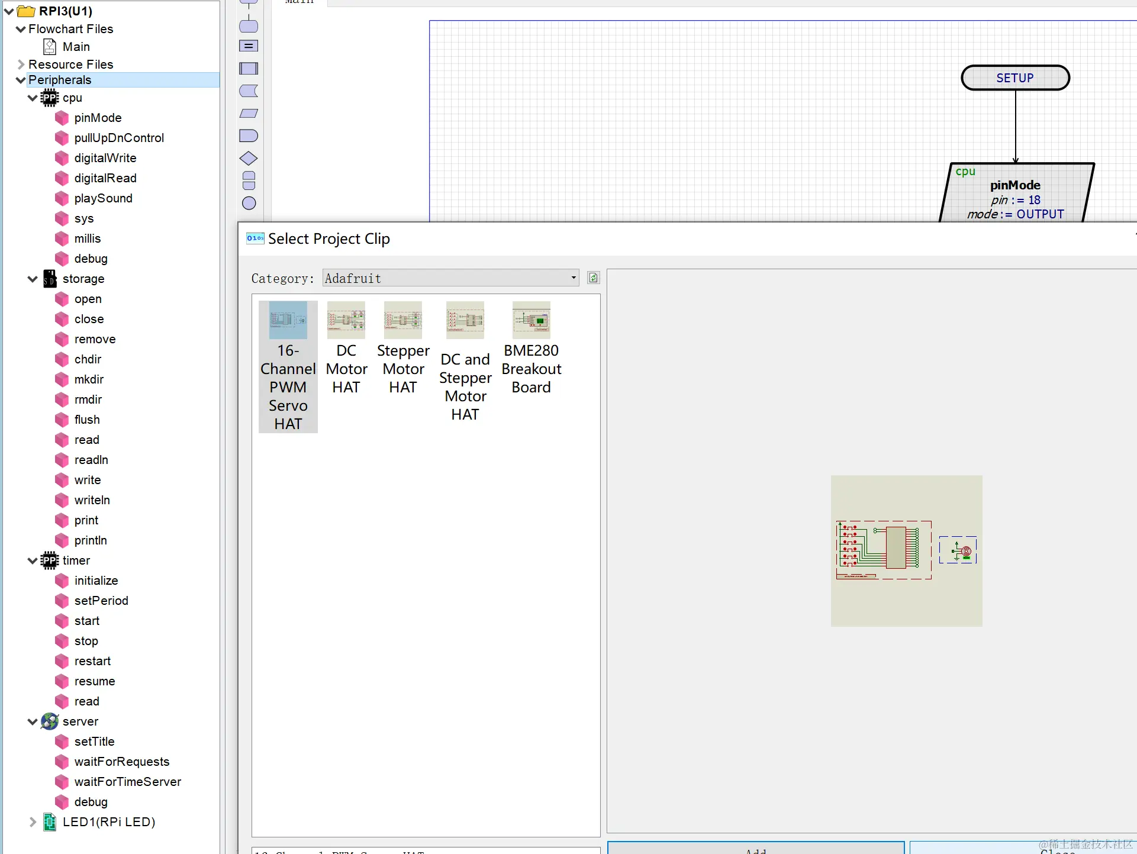Select the stored data block tool
This screenshot has height=854, width=1137.
[249, 91]
